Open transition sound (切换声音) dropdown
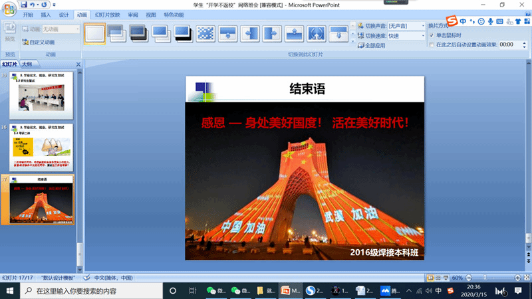The image size is (532, 299). tap(406, 26)
